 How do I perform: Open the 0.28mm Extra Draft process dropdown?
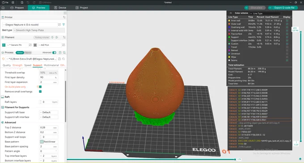(x=31, y=59)
